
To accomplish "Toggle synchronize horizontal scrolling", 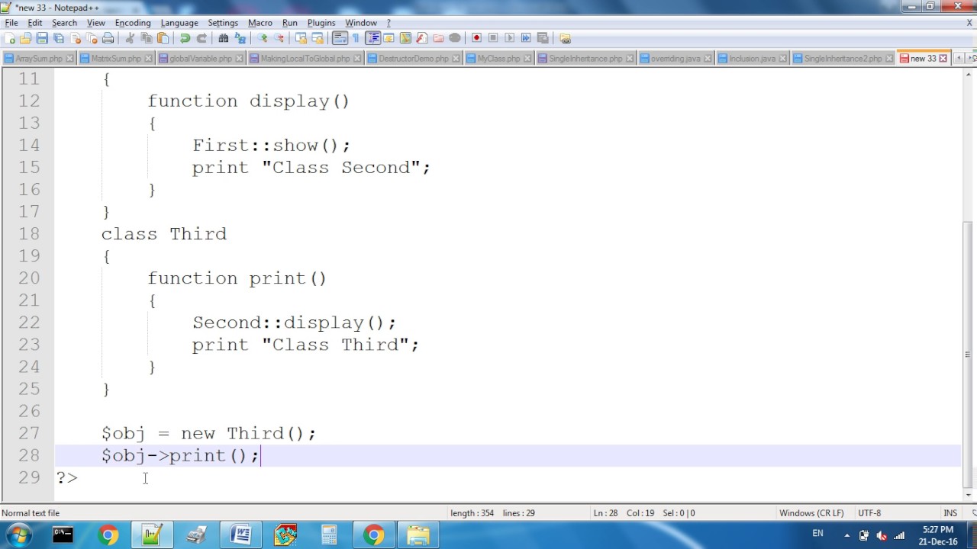I will click(x=318, y=38).
